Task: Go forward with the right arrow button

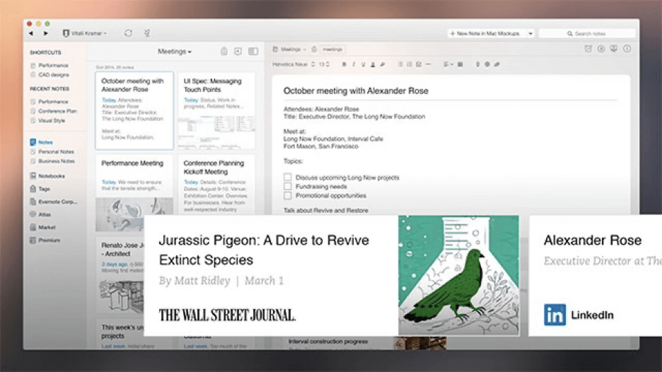Action: point(45,33)
